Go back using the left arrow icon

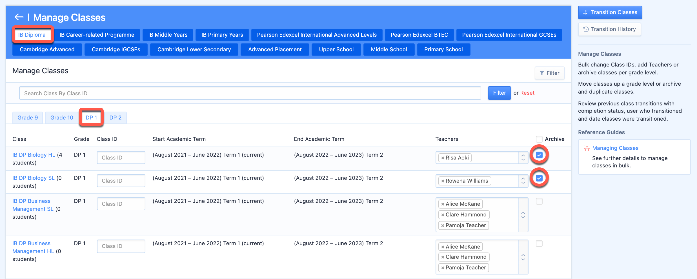point(19,17)
